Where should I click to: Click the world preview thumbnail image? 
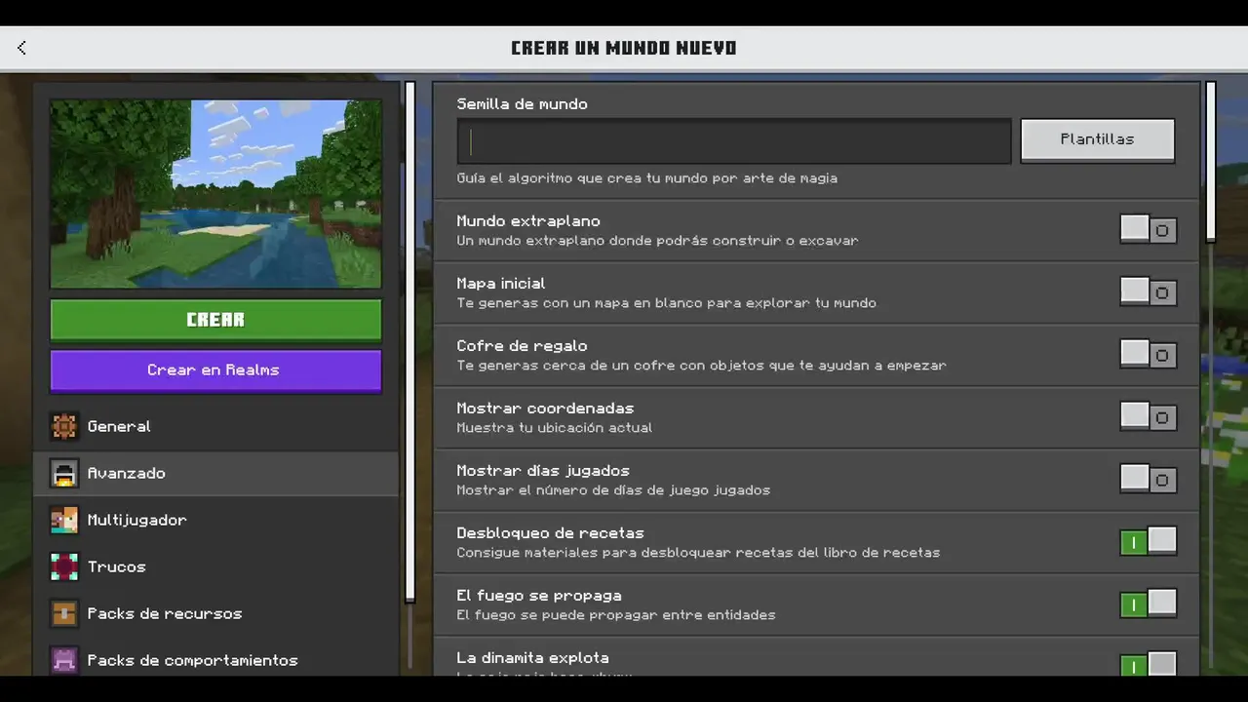(x=215, y=194)
